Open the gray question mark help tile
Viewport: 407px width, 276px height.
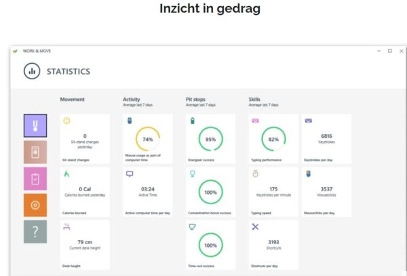pos(35,232)
